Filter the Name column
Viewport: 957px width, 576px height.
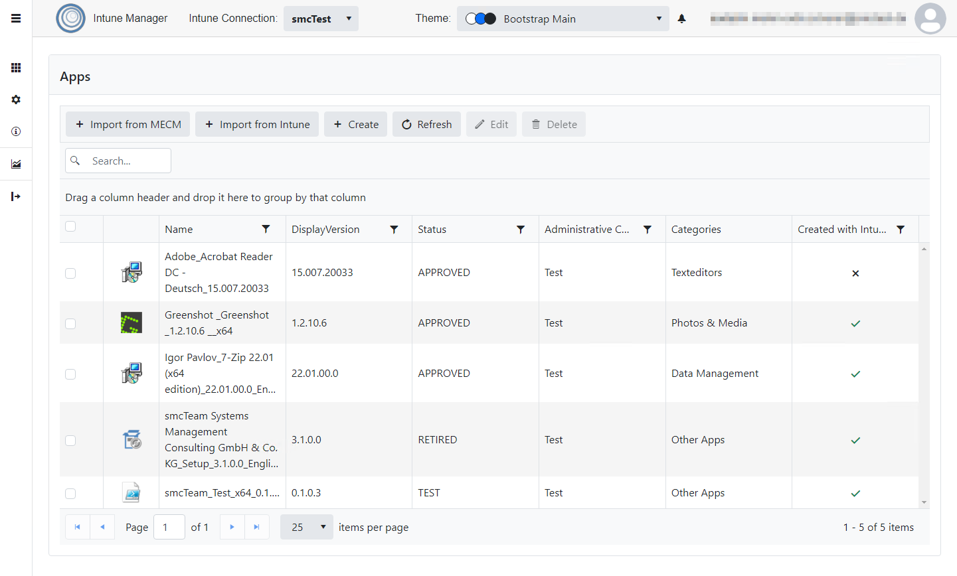[x=266, y=229]
